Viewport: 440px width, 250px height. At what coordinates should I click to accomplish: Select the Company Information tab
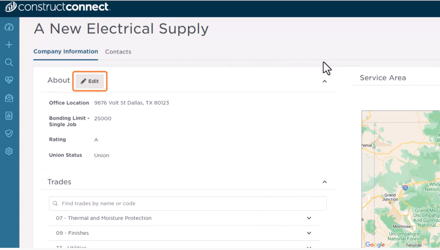(x=66, y=51)
